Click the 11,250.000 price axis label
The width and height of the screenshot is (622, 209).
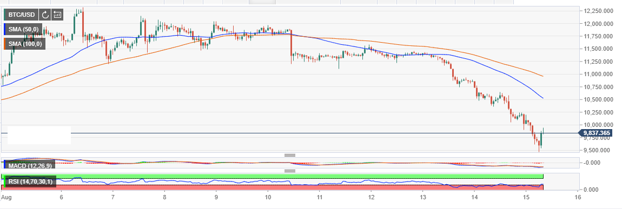599,62
